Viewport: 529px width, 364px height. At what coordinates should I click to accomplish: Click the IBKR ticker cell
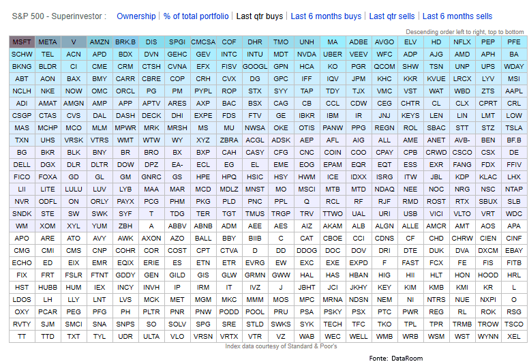(307, 115)
